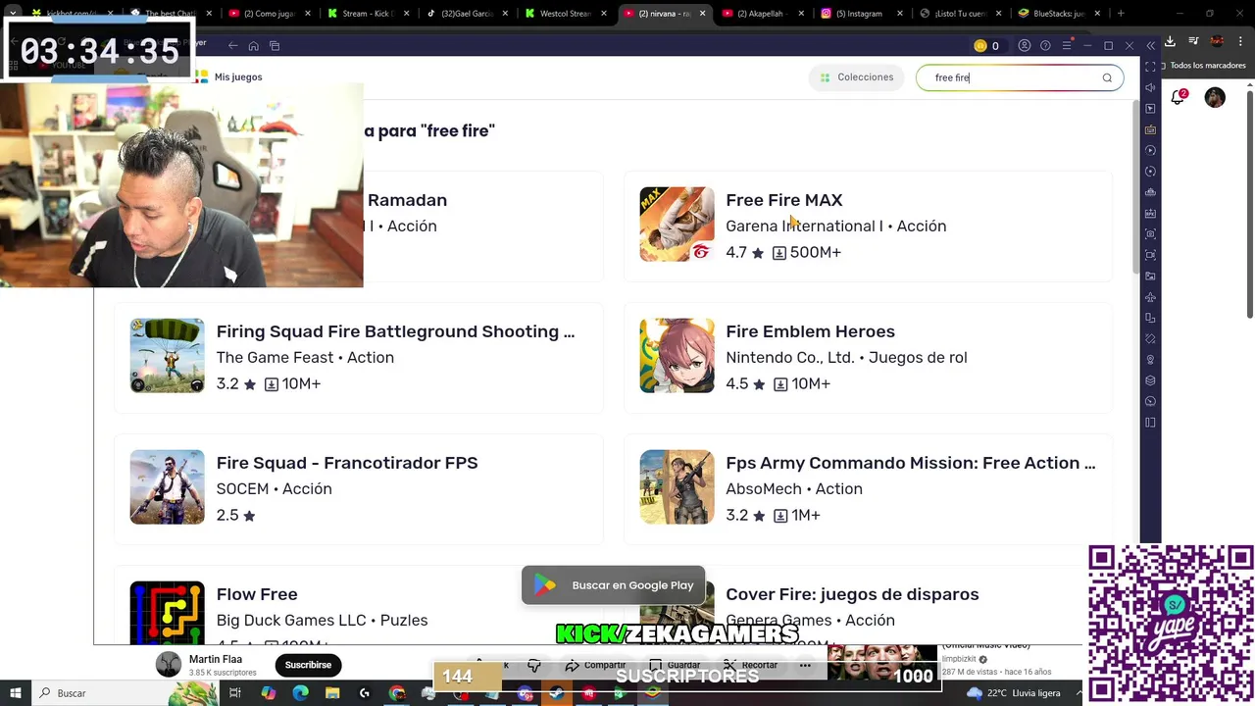1255x706 pixels.
Task: Open the Free Fire MAX game card
Action: 869,226
